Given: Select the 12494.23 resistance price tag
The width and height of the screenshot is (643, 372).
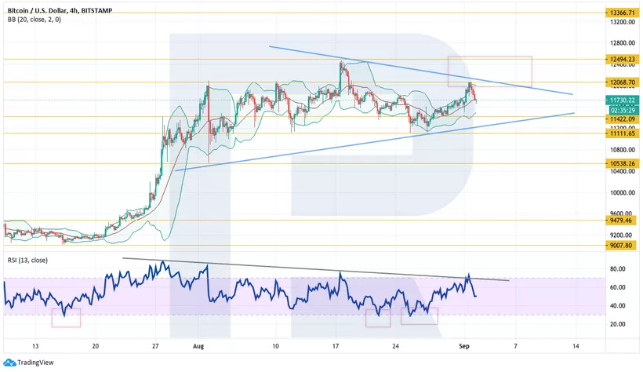Looking at the screenshot, I should (x=621, y=59).
